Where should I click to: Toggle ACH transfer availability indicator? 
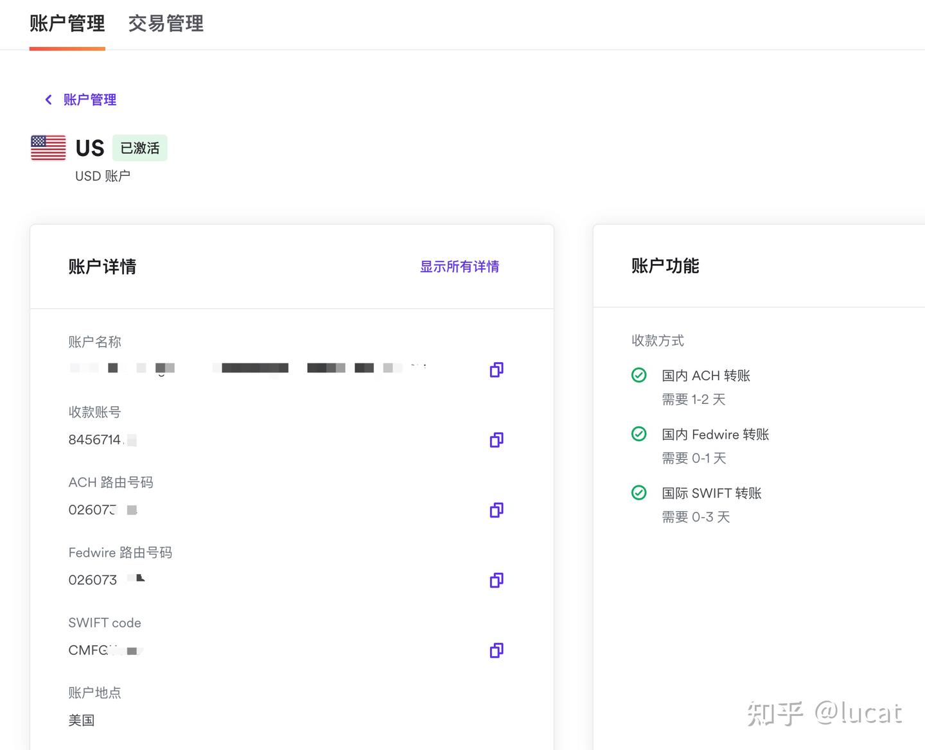(639, 375)
